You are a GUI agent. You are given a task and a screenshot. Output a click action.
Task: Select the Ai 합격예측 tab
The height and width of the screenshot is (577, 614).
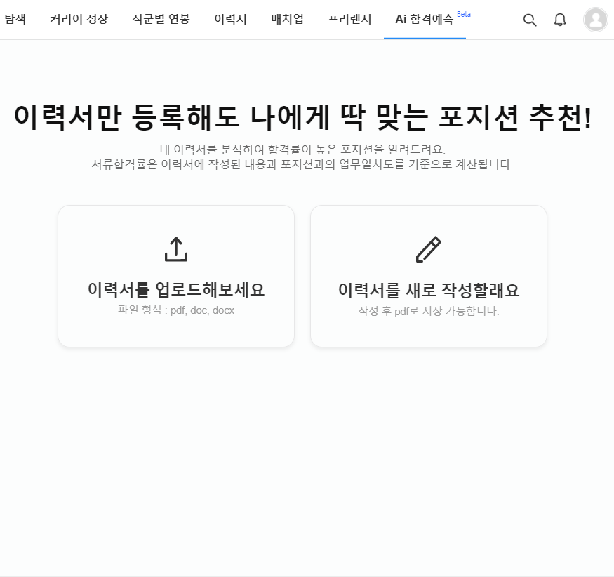(425, 19)
